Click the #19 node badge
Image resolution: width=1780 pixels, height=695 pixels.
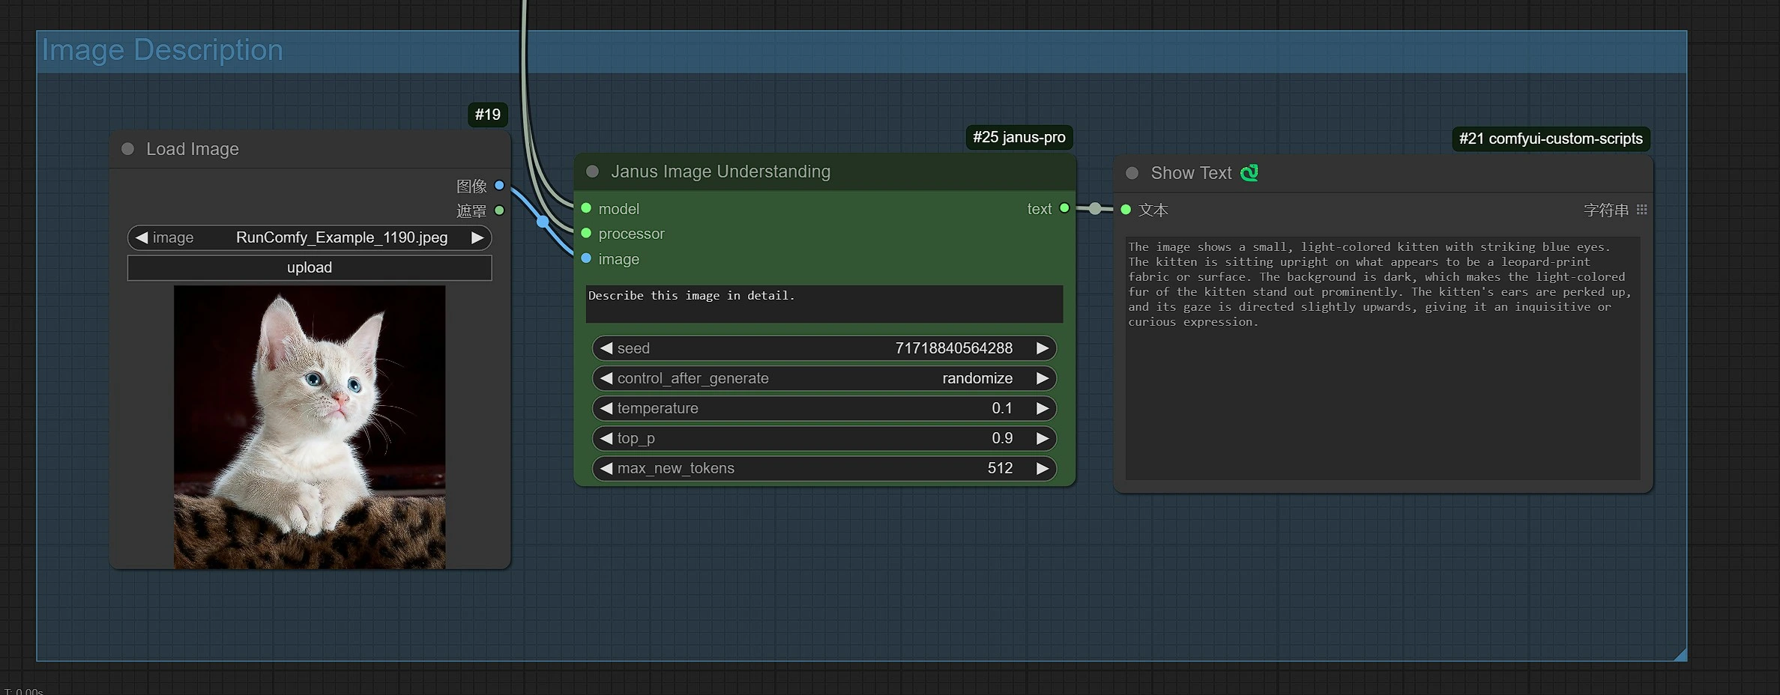(x=488, y=115)
